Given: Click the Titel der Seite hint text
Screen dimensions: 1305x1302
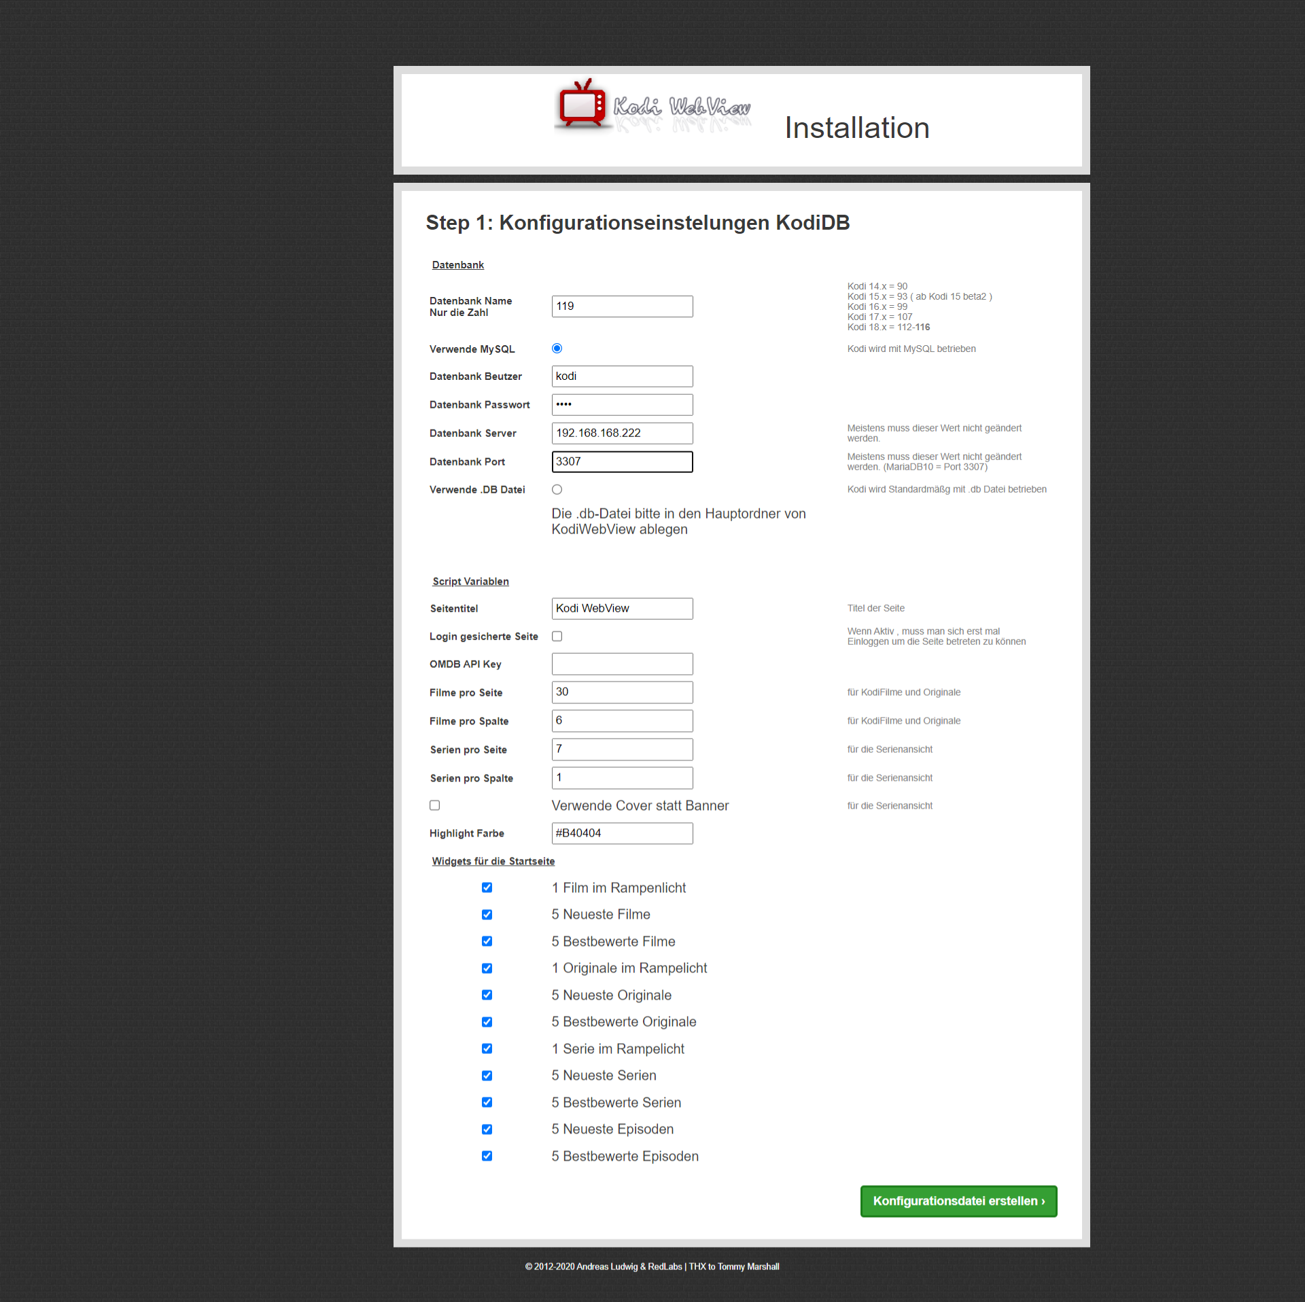Looking at the screenshot, I should (x=875, y=609).
